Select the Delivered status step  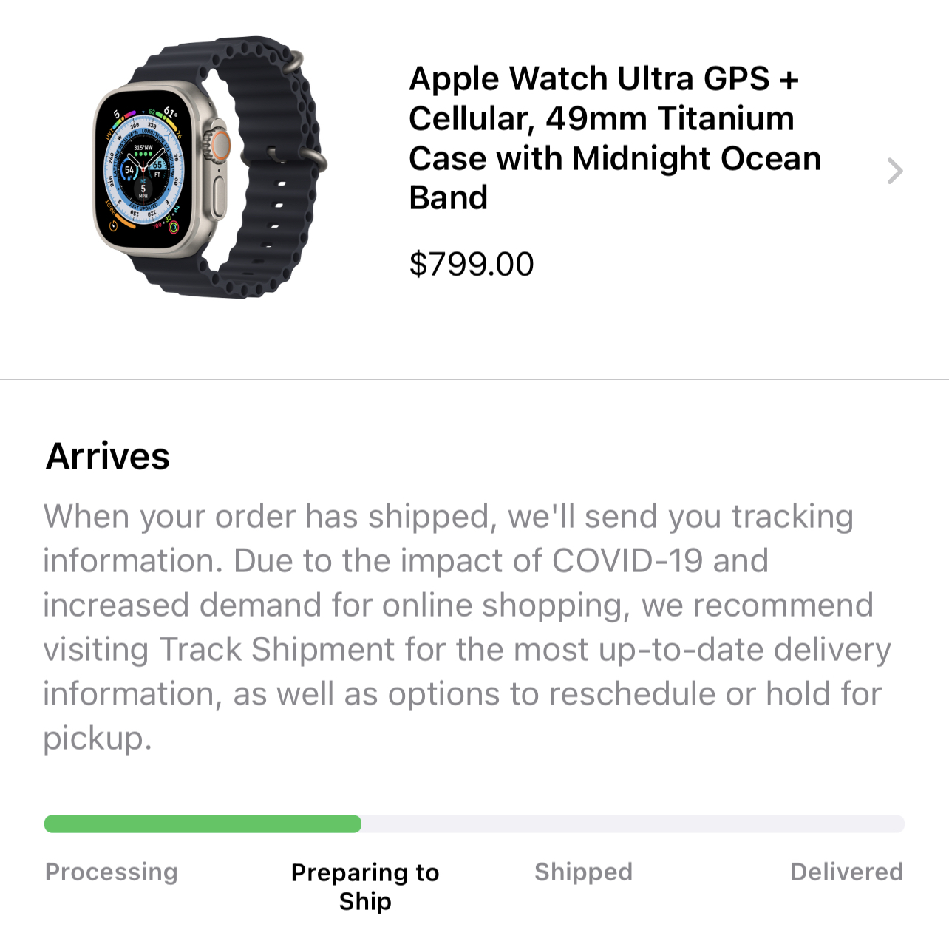click(846, 872)
